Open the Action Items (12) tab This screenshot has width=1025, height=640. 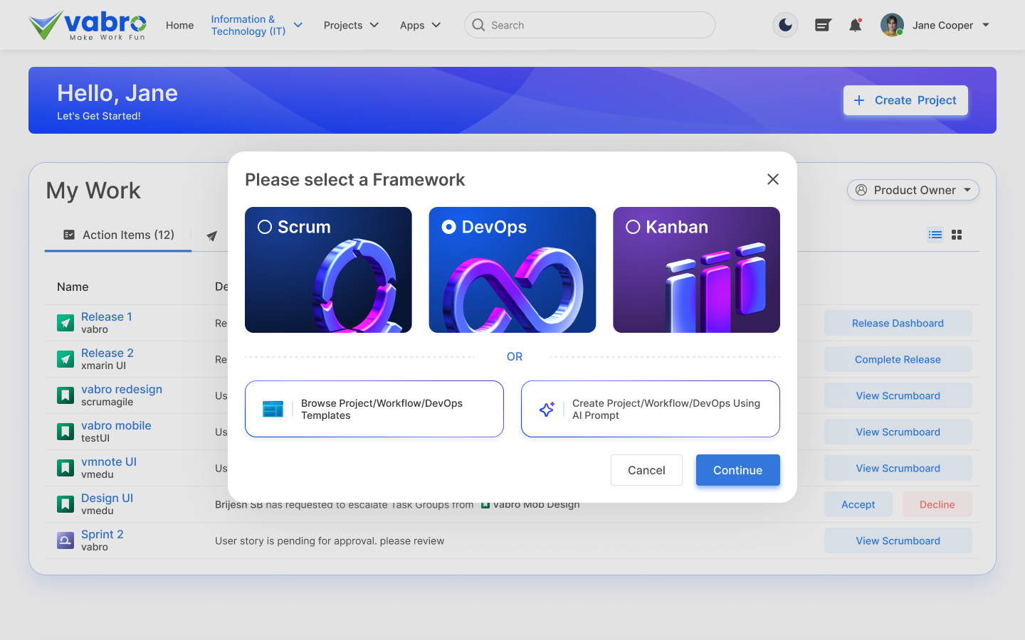[x=119, y=235]
